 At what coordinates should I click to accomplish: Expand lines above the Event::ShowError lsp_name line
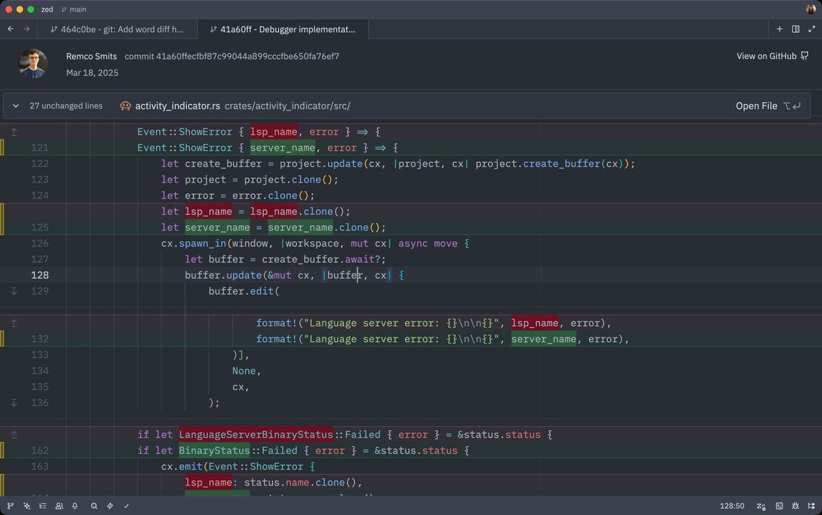click(14, 131)
